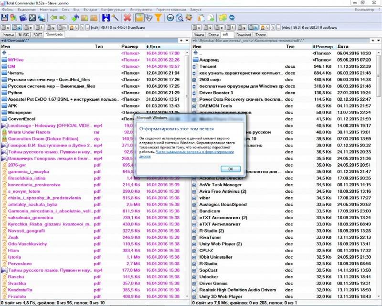Viewport: 382px width, 306px height.
Task: Sort left panel by Дата column
Action: click(167, 46)
